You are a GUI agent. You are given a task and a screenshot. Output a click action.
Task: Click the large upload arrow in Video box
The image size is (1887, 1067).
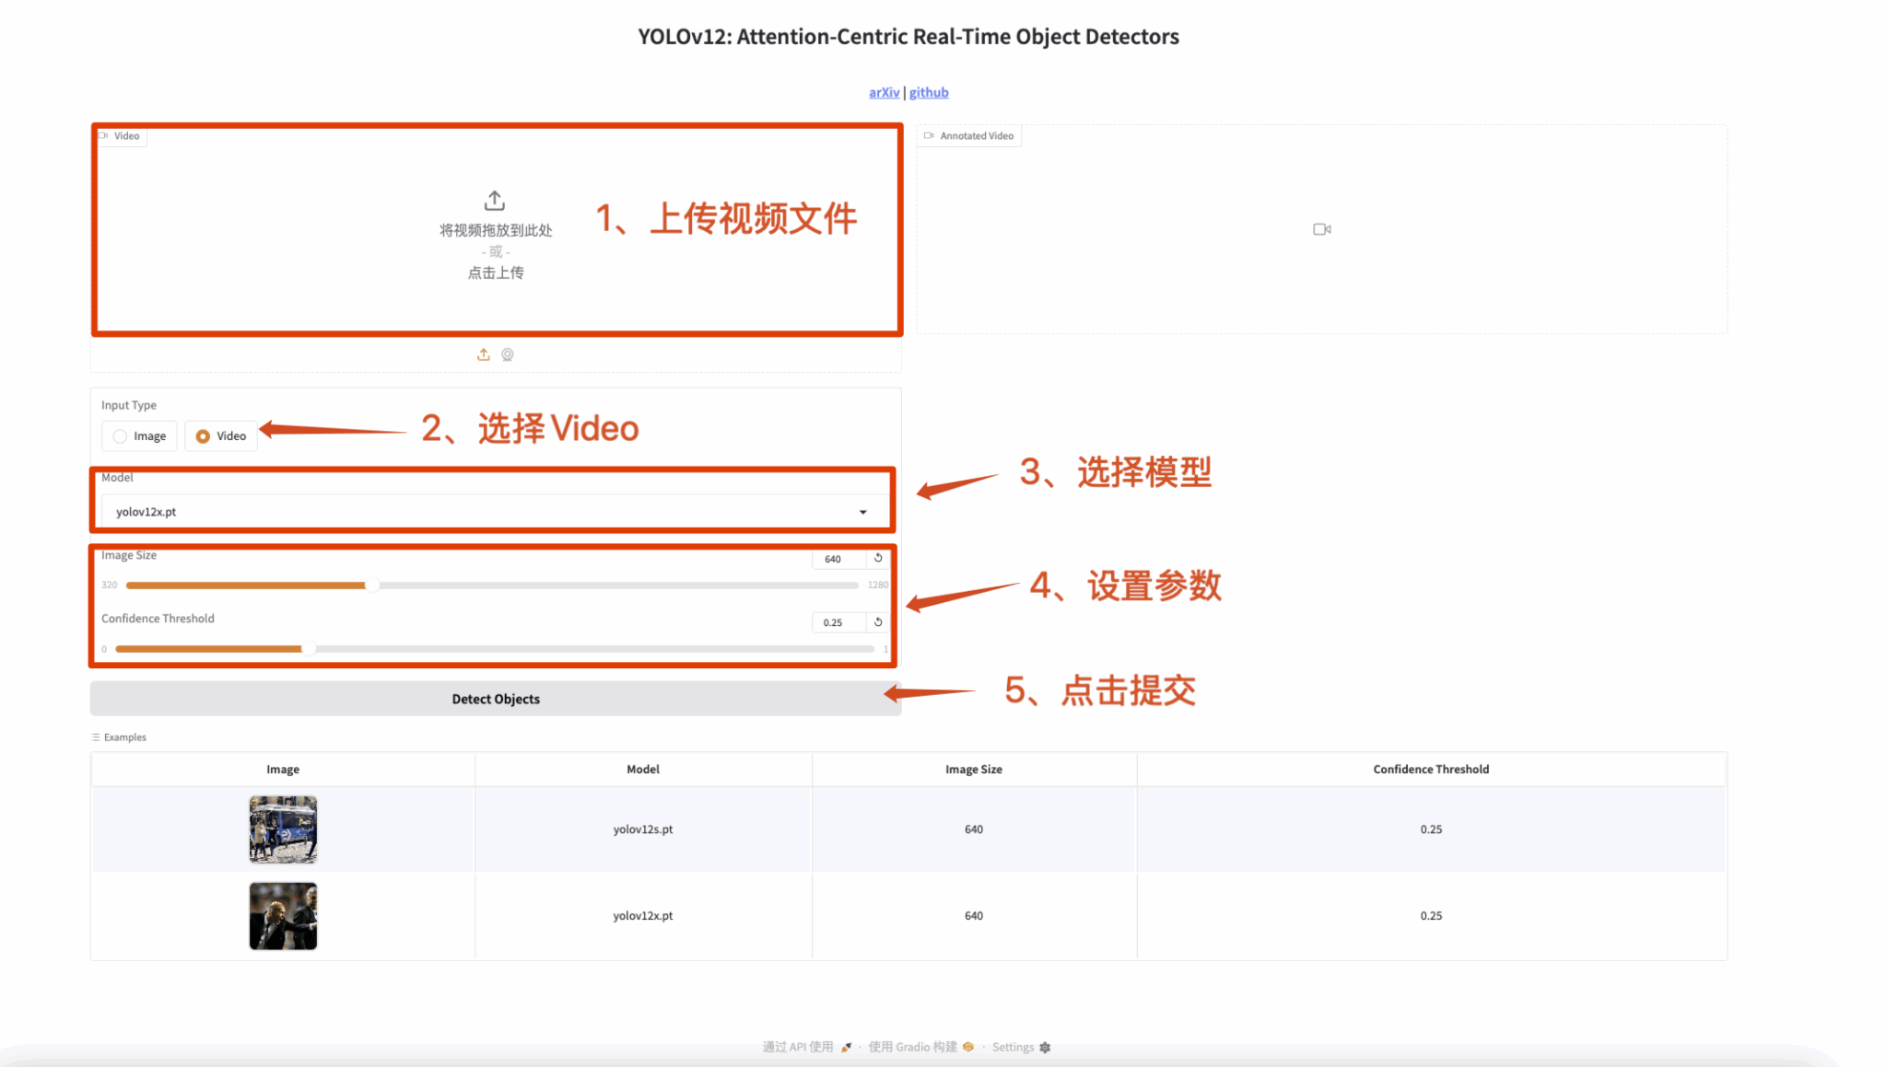tap(495, 200)
